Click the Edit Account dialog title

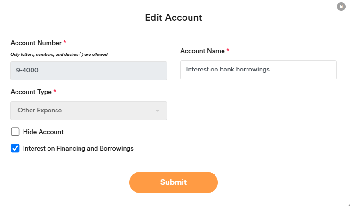coord(174,18)
